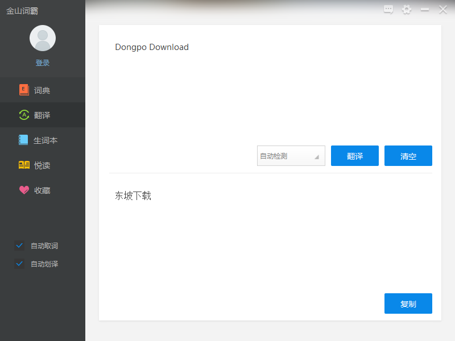Open the 生词本 vocabulary notebook

click(x=43, y=140)
